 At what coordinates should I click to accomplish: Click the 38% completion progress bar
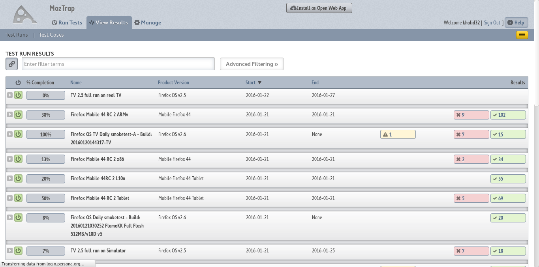pyautogui.click(x=46, y=115)
